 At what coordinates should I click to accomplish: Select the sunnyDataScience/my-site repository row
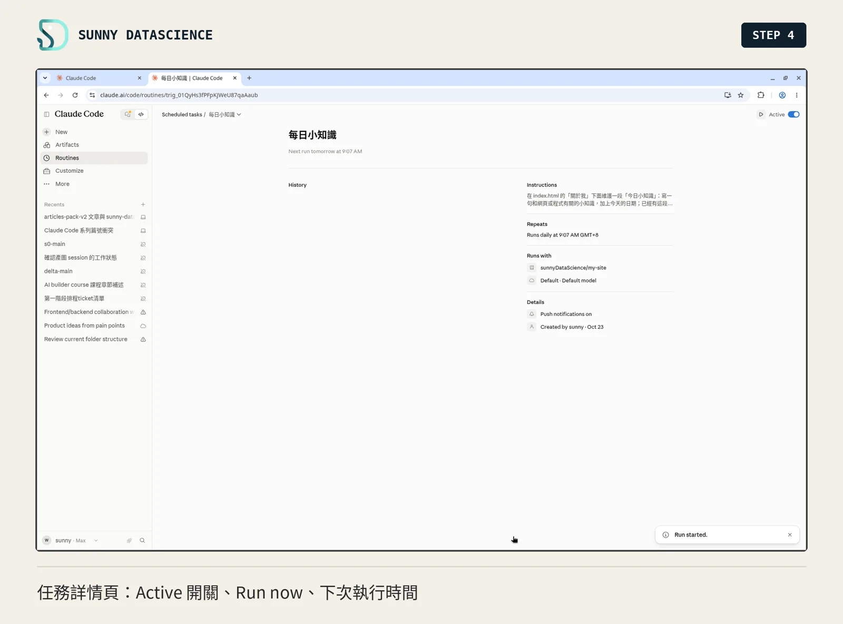click(600, 268)
